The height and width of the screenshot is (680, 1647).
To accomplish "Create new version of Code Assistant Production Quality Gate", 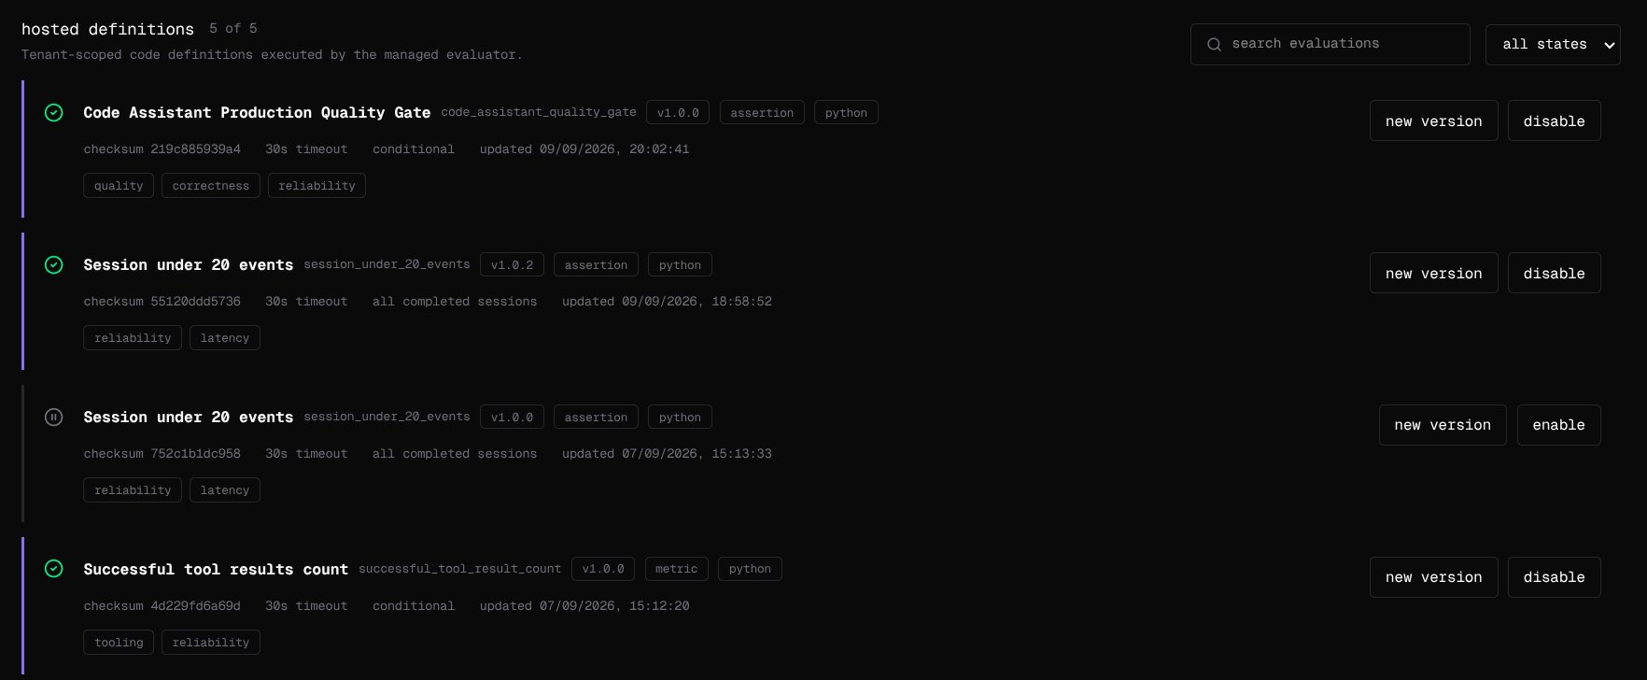I will click(1433, 120).
